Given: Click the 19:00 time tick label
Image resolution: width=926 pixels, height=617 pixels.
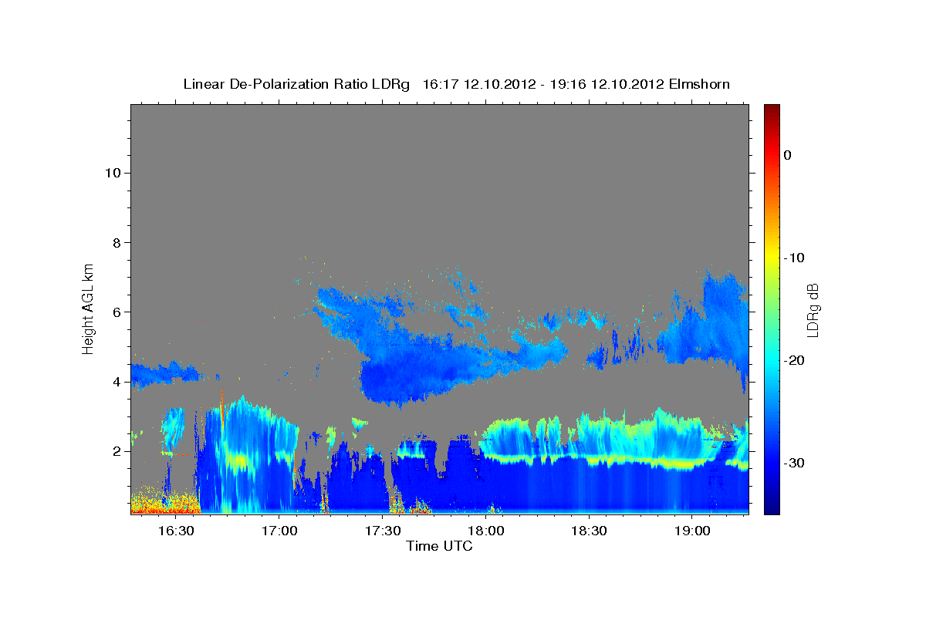Looking at the screenshot, I should (692, 531).
